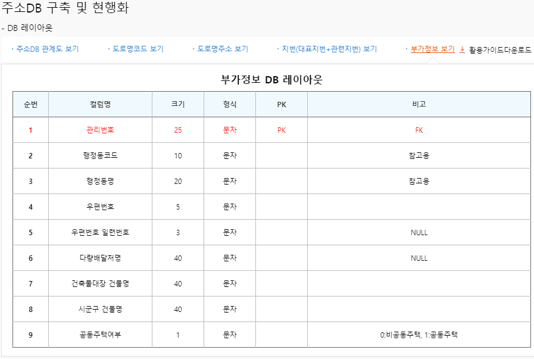The image size is (534, 359).
Task: Switch to the 주소DB 관계도 보기 tab
Action: click(47, 49)
